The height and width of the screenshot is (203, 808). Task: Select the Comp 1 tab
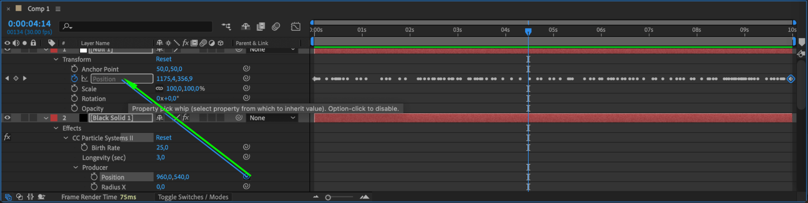click(x=38, y=8)
